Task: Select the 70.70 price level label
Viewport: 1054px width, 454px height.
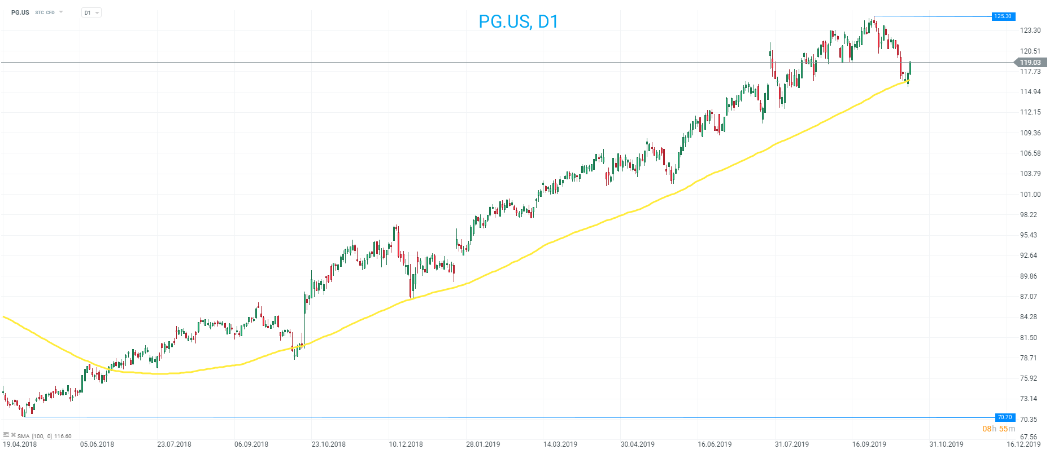Action: click(x=1004, y=417)
